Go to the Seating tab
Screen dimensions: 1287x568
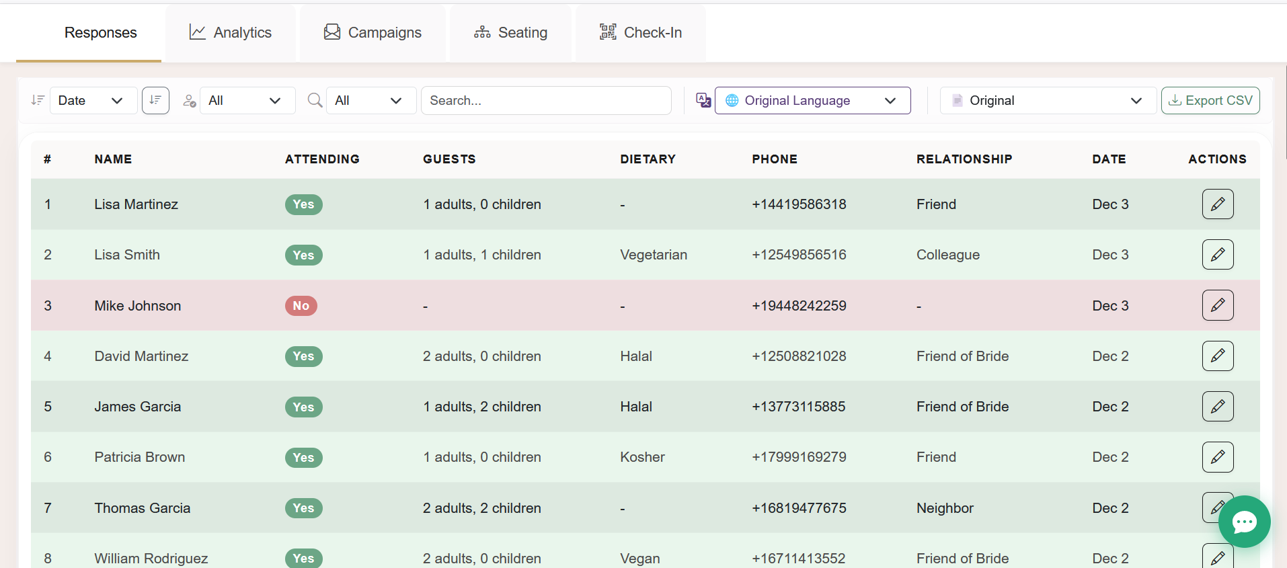(511, 32)
